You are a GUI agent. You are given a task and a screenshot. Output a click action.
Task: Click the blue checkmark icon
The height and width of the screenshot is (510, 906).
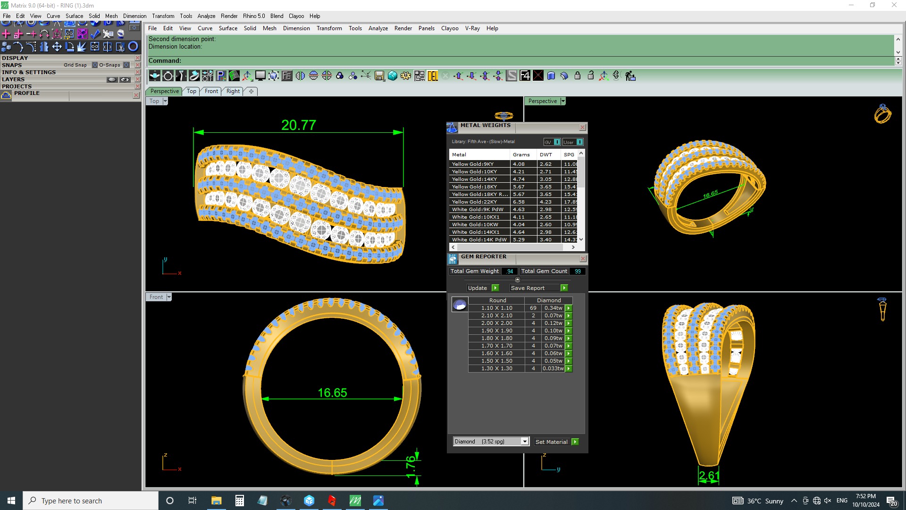[x=95, y=34]
